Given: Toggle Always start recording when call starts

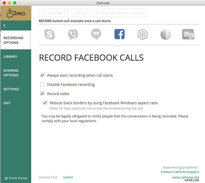Looking at the screenshot, I should (x=42, y=75).
